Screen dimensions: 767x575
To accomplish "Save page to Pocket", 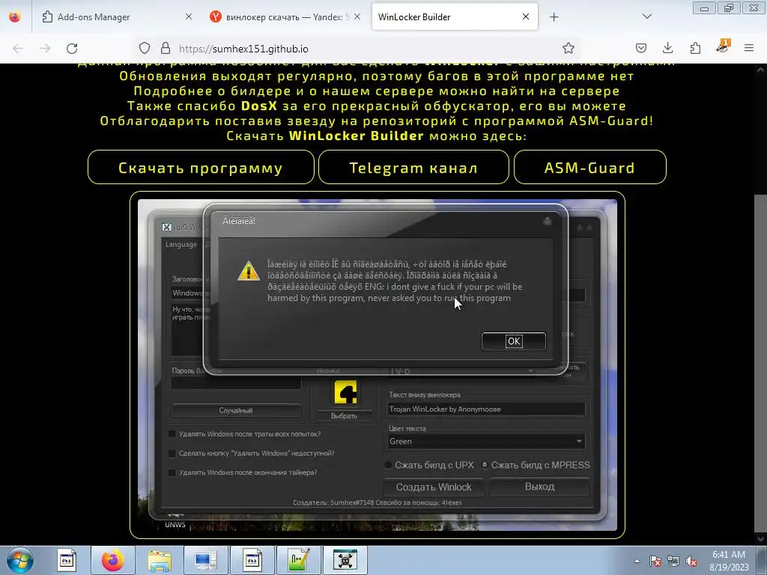I will 641,49.
